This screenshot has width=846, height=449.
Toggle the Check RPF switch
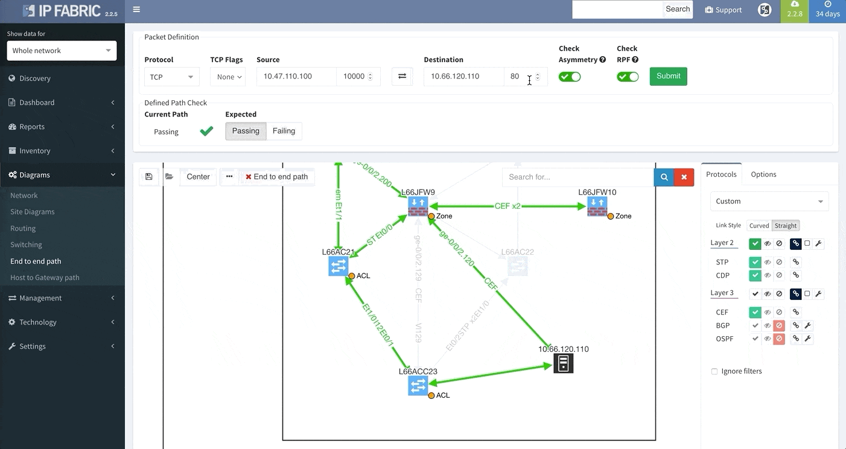(628, 77)
